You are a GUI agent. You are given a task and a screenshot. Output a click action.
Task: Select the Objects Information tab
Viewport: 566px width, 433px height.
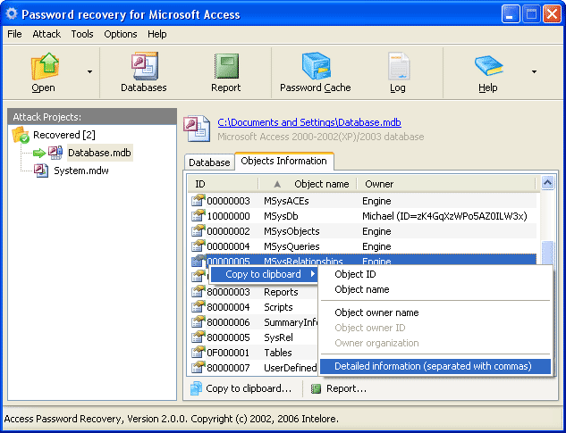point(283,161)
